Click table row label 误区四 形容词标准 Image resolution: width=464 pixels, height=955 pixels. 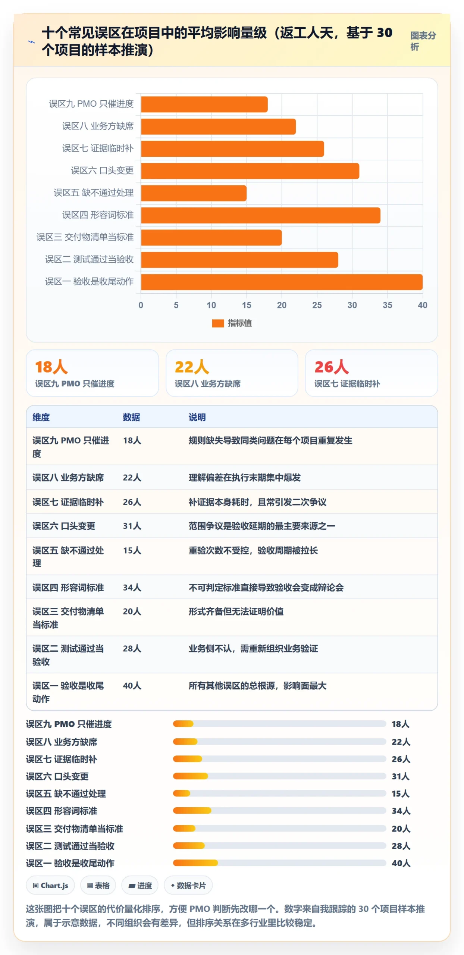tap(68, 587)
